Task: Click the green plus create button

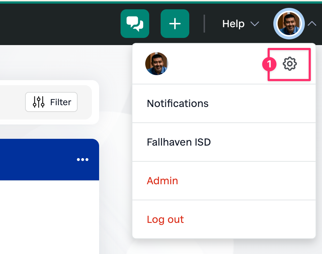Action: click(175, 24)
